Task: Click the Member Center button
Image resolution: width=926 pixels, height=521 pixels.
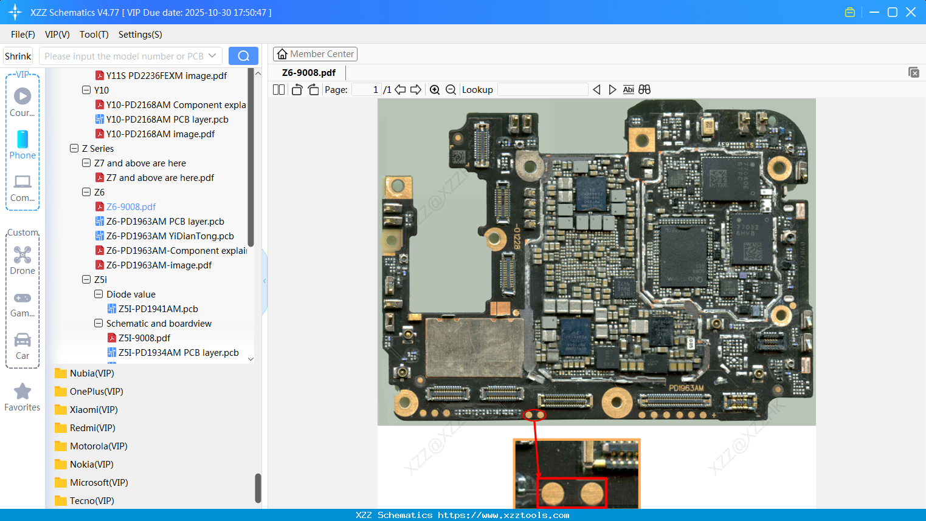Action: pyautogui.click(x=315, y=54)
